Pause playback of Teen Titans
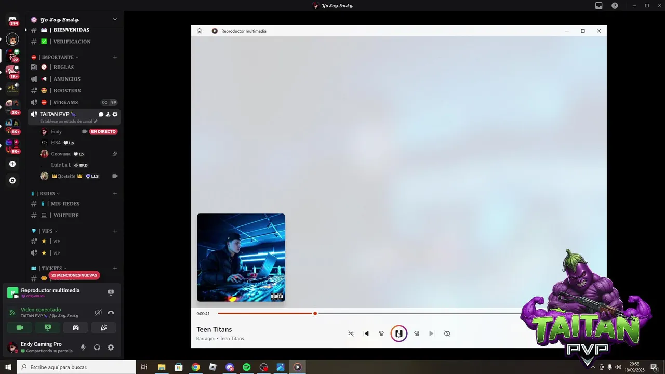This screenshot has height=374, width=665. [398, 333]
